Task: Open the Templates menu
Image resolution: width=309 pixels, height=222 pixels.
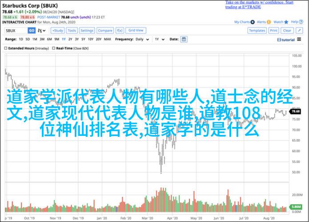Action: tap(257, 31)
